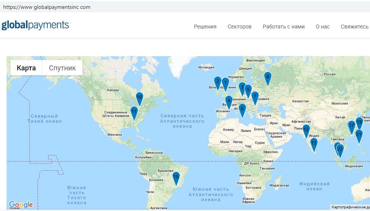Click map marker number 8 in Russia
This screenshot has width=370, height=211.
(268, 77)
